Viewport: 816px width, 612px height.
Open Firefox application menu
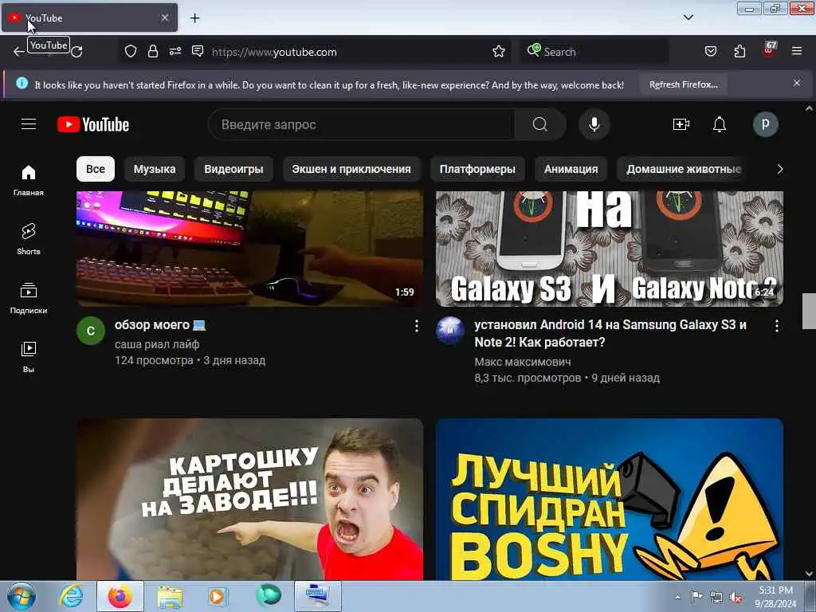(x=796, y=51)
